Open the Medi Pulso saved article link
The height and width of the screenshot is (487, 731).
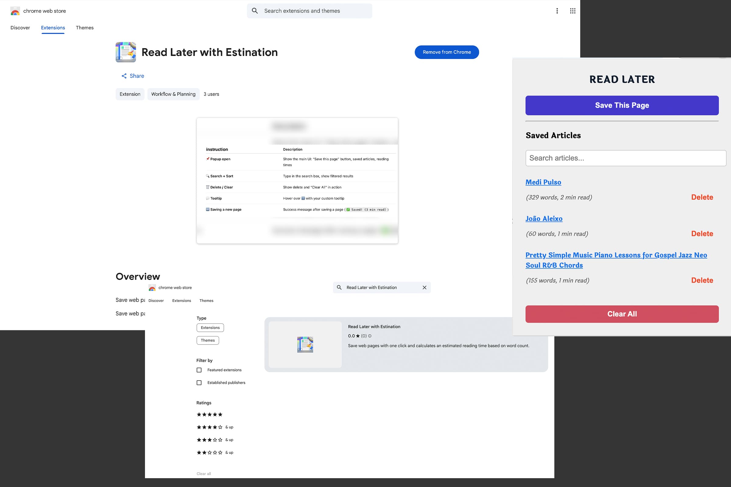click(543, 182)
